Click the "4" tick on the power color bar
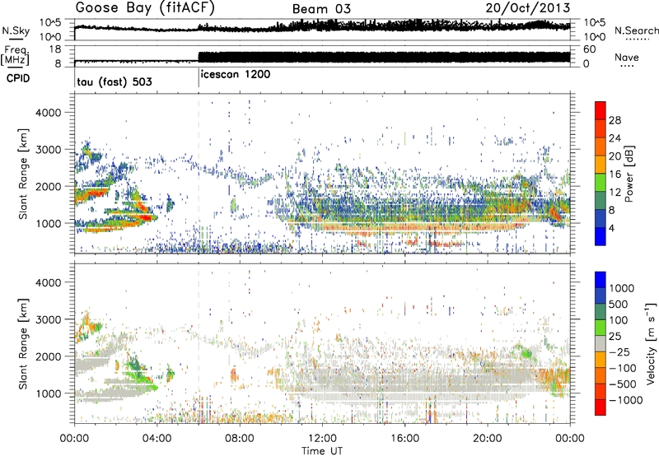The image size is (659, 456). pyautogui.click(x=612, y=228)
